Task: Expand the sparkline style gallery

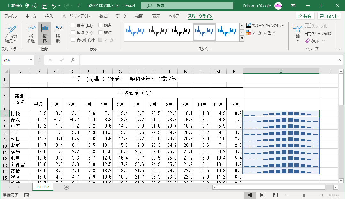Action: point(242,39)
